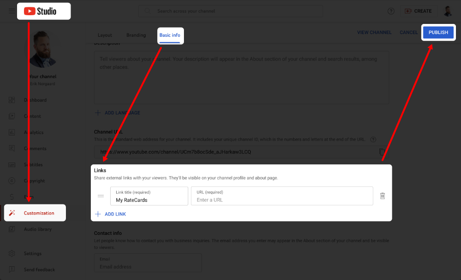This screenshot has height=280, width=461.
Task: Open Customization in the sidebar
Action: point(39,213)
